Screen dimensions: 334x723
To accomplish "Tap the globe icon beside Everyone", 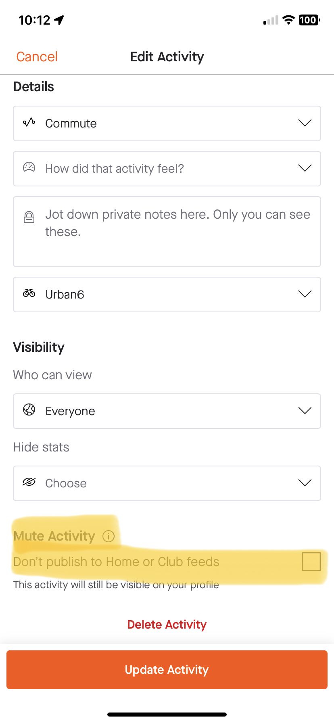I will click(29, 410).
